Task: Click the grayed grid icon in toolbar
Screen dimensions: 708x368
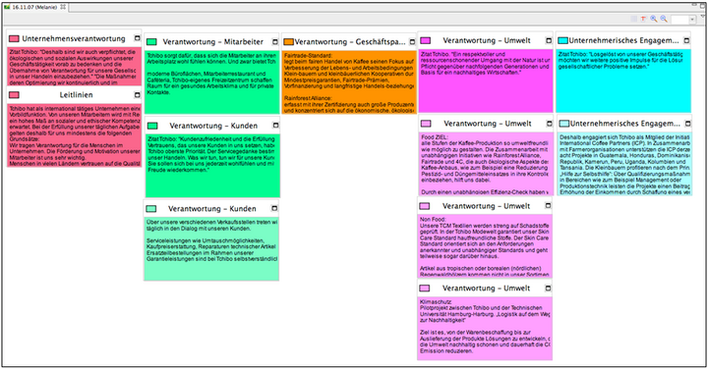Action: click(634, 19)
